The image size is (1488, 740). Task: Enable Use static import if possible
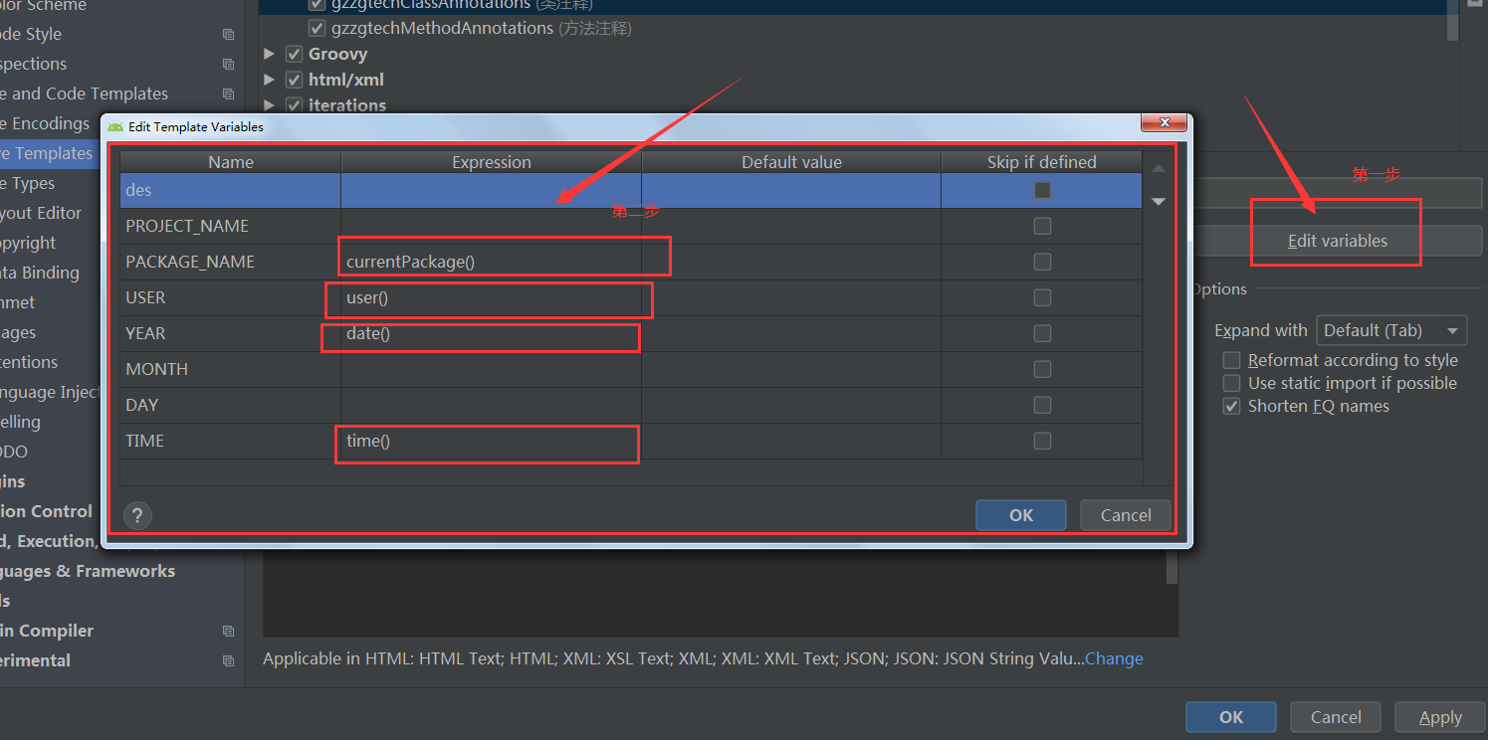click(1232, 383)
